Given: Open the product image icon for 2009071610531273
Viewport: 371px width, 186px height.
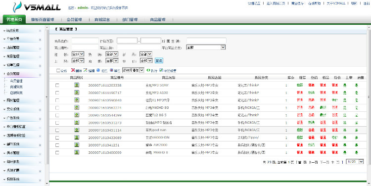Looking at the screenshot, I should (x=77, y=122).
